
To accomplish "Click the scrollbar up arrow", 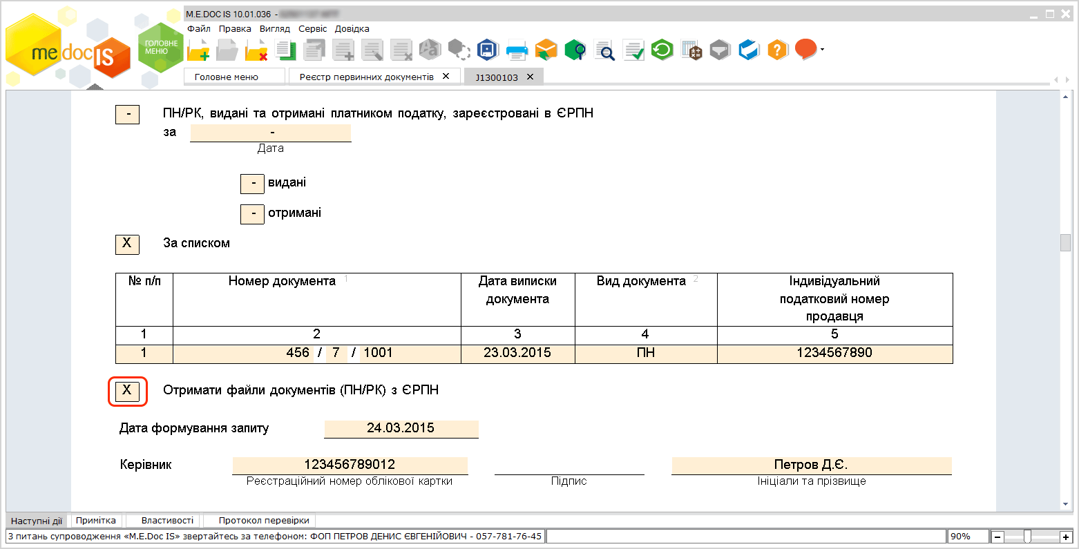I will [x=1066, y=96].
